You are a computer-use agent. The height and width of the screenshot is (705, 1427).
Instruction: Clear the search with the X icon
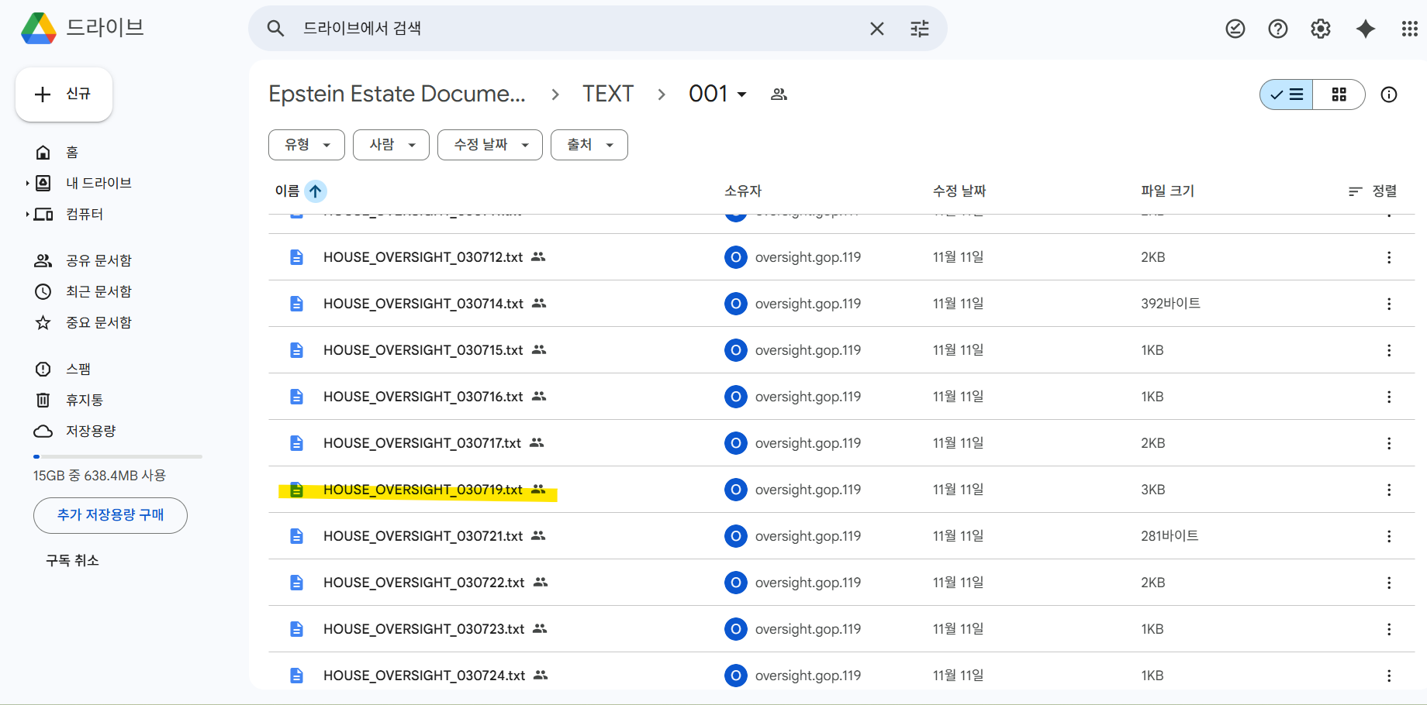coord(877,29)
